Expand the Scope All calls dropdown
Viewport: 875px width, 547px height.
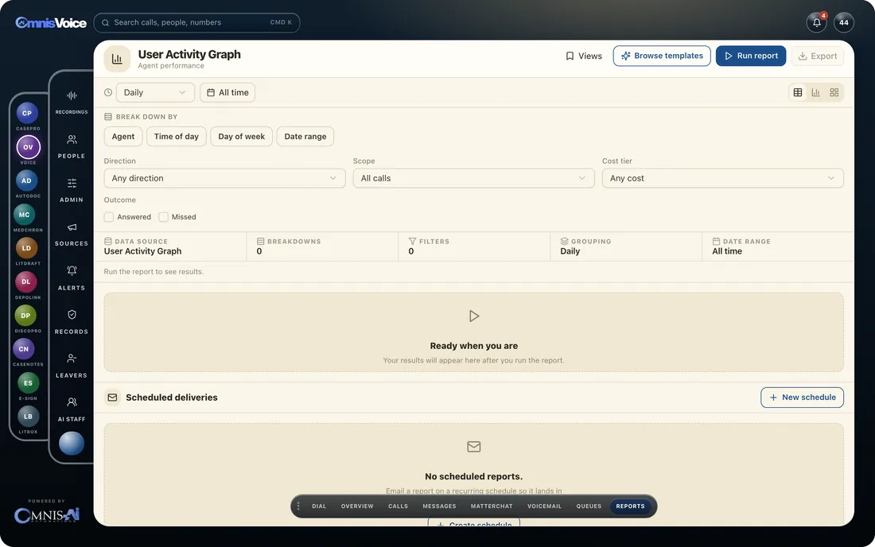click(x=474, y=178)
